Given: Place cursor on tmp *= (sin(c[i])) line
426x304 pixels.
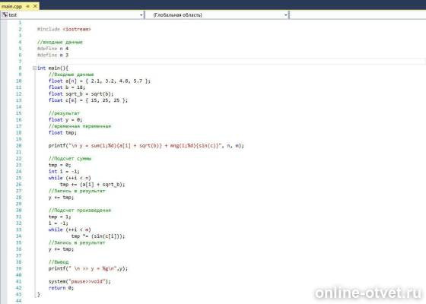Looking at the screenshot, I should pyautogui.click(x=98, y=236).
